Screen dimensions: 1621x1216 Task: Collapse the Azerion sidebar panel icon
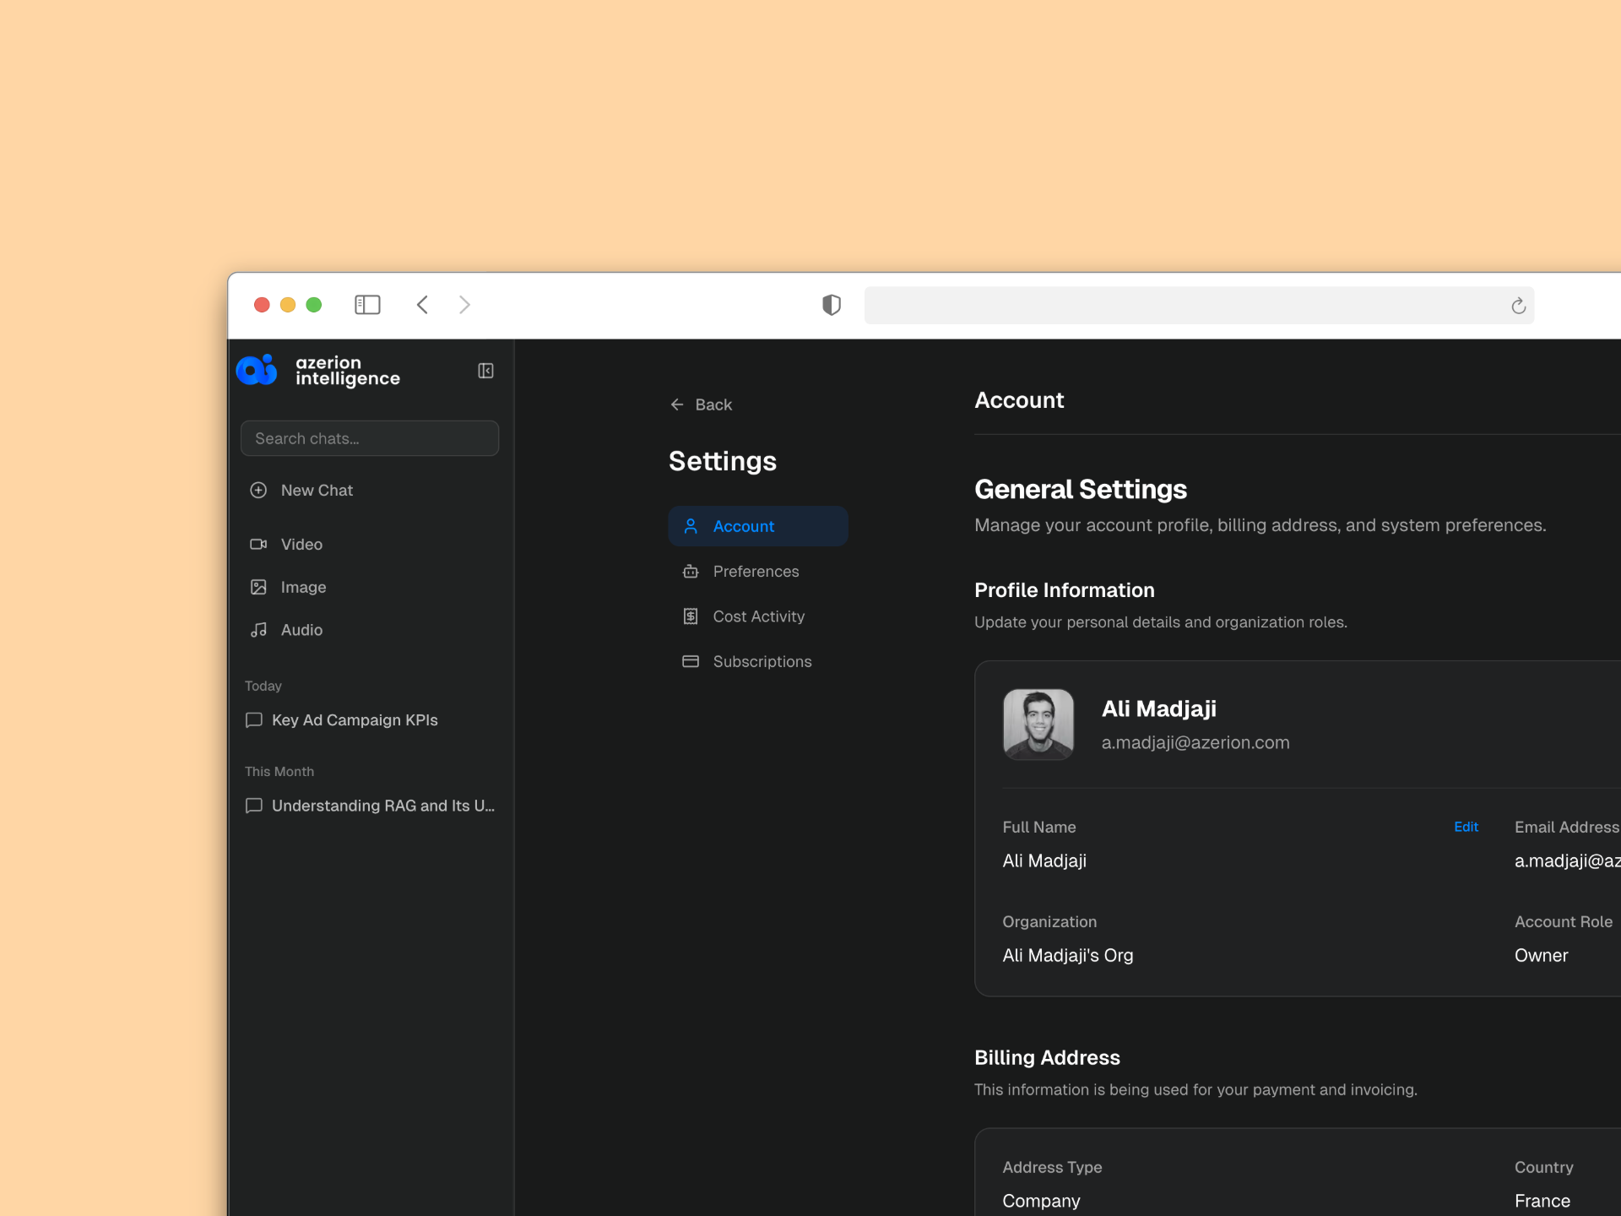[485, 371]
